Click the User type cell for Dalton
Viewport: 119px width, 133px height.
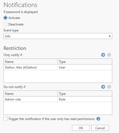pos(85,67)
